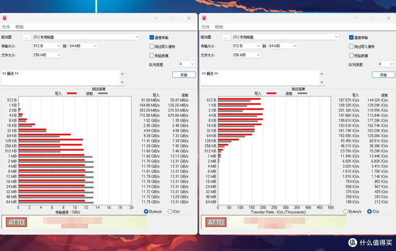Close the left ATTO window
This screenshot has width=396, height=251.
189,18
